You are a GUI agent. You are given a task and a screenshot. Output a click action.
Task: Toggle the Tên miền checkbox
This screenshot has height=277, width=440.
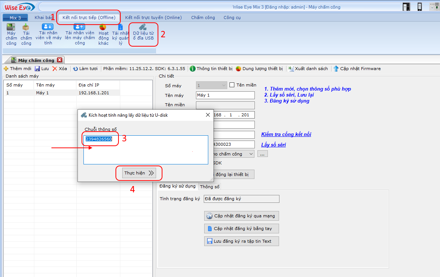[x=232, y=85]
